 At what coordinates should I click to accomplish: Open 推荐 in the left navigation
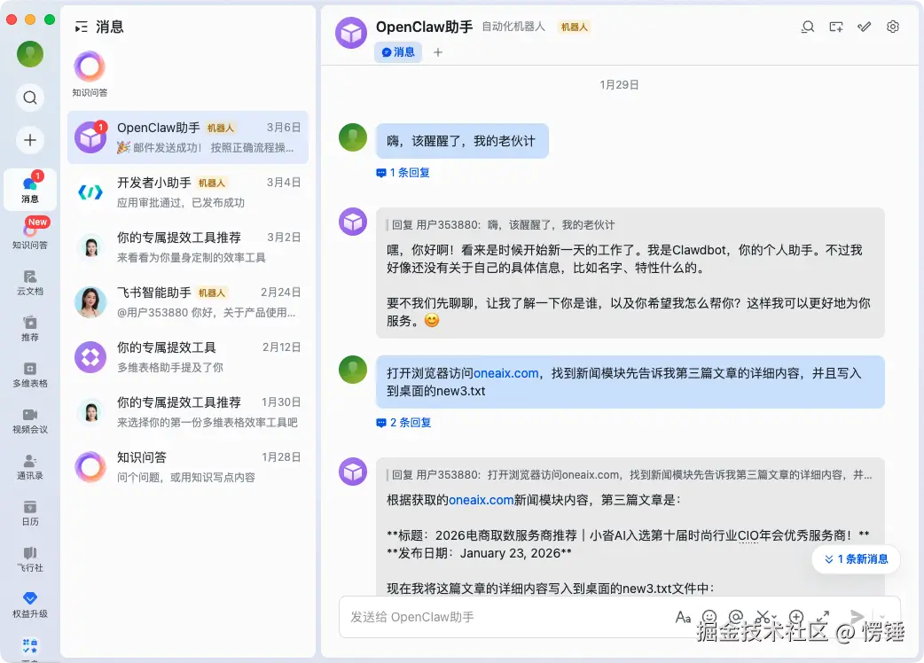pos(30,328)
